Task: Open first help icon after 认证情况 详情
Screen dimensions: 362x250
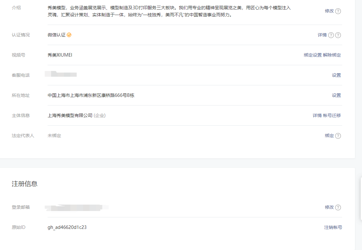Action: pos(331,35)
